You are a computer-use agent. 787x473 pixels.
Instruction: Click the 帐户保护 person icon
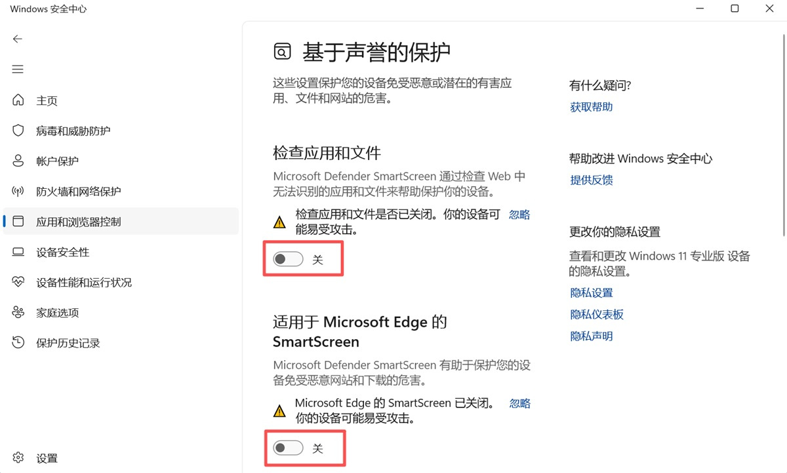tap(18, 161)
